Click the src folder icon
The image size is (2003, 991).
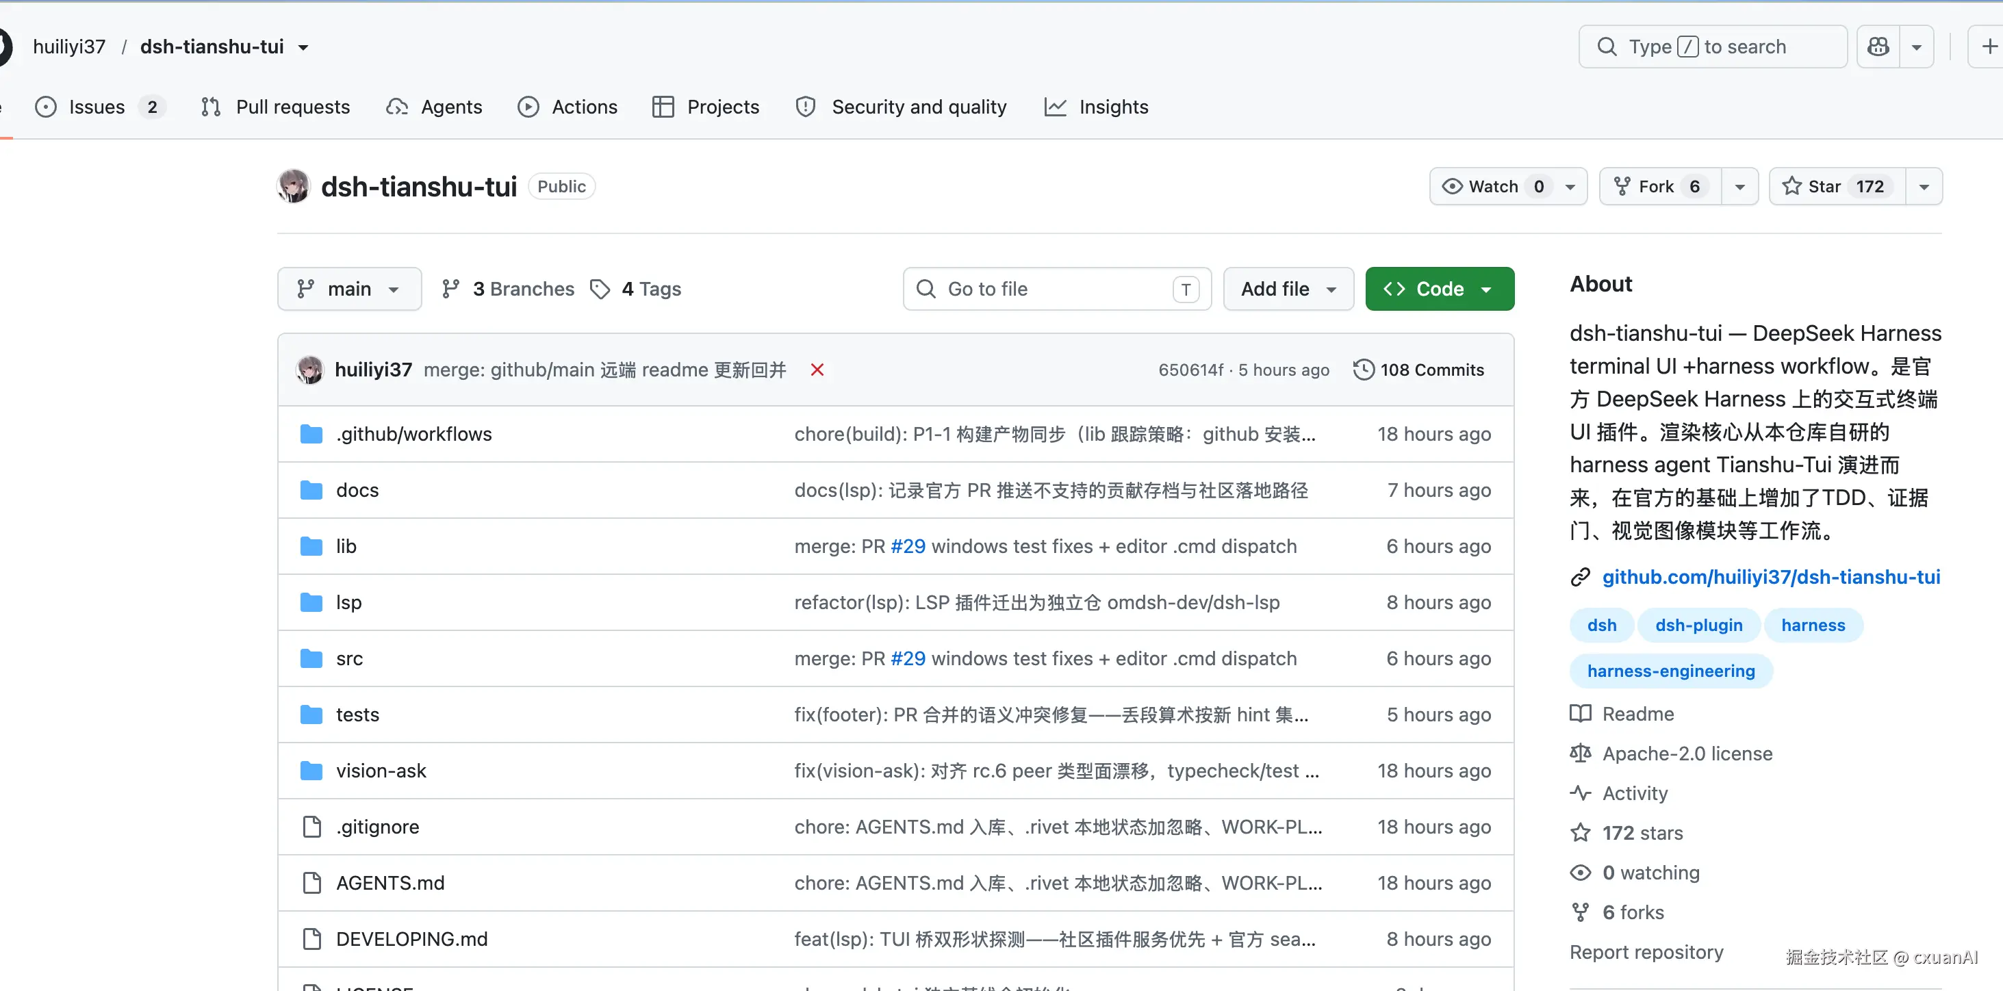point(311,658)
